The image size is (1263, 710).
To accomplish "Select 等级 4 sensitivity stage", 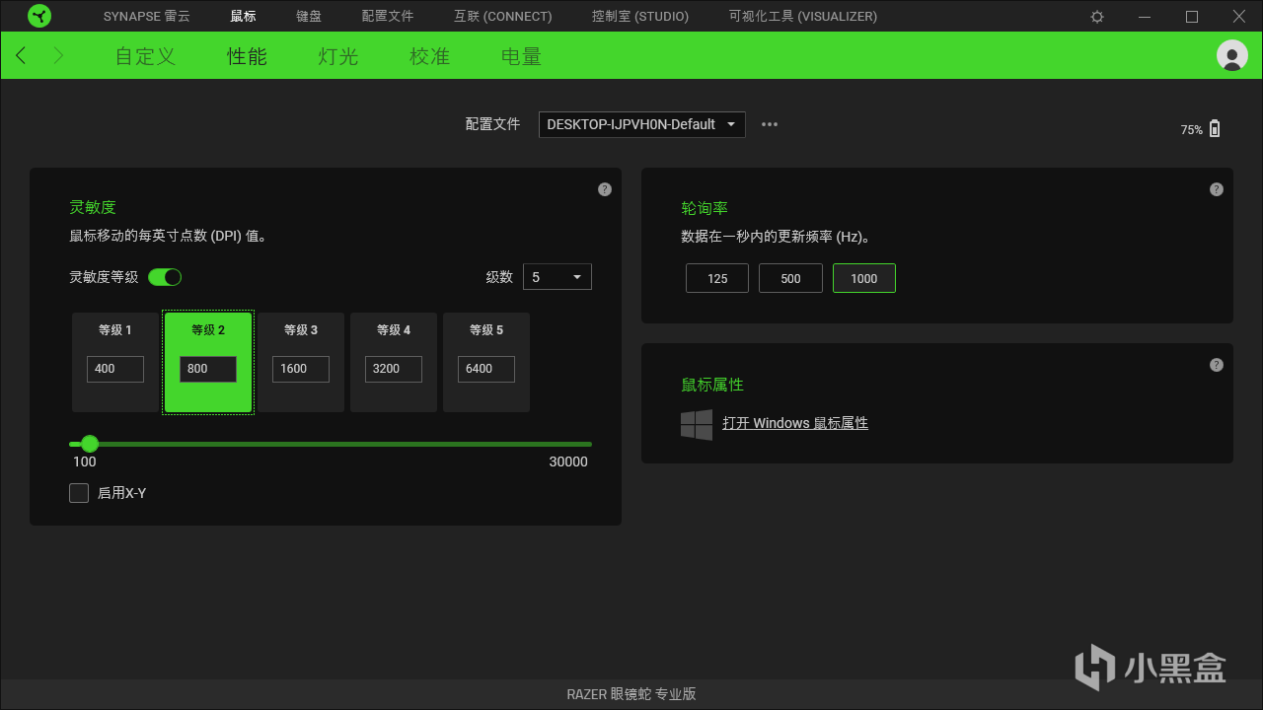I will tap(394, 362).
